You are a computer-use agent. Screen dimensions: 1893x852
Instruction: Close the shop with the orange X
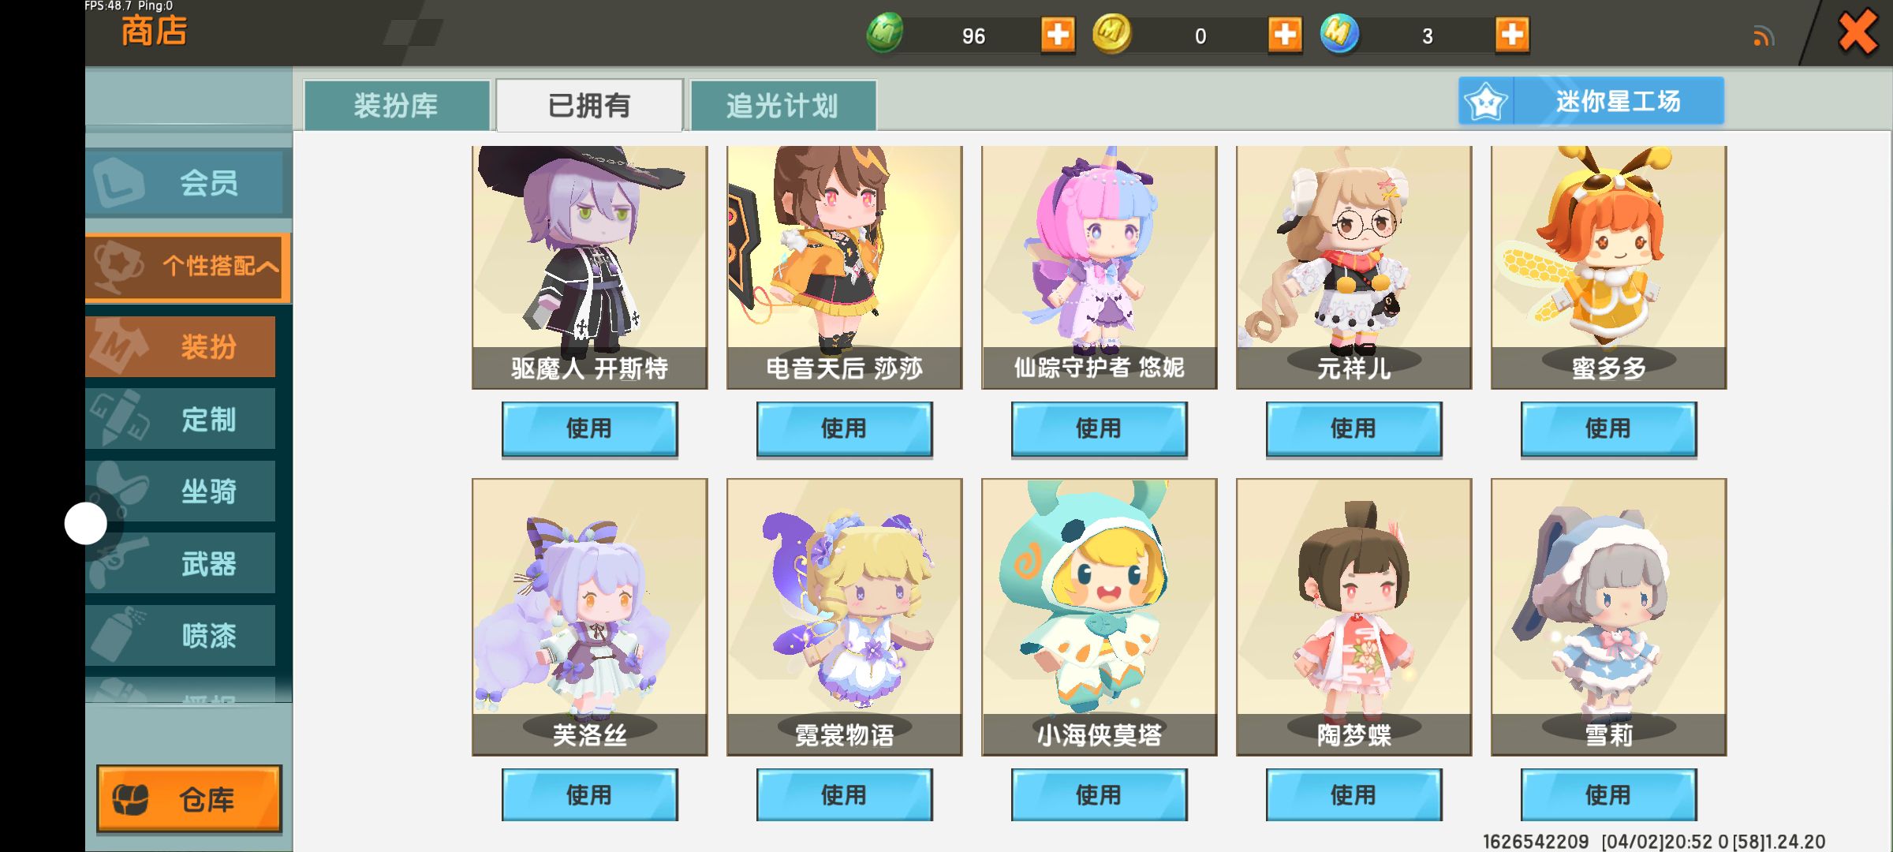[1858, 33]
